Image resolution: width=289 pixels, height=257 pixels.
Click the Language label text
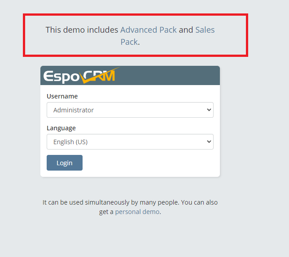[61, 128]
